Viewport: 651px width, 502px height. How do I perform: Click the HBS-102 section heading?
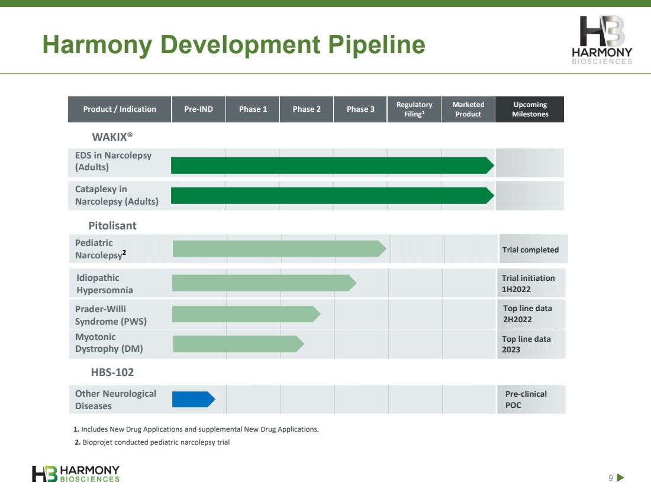[112, 372]
